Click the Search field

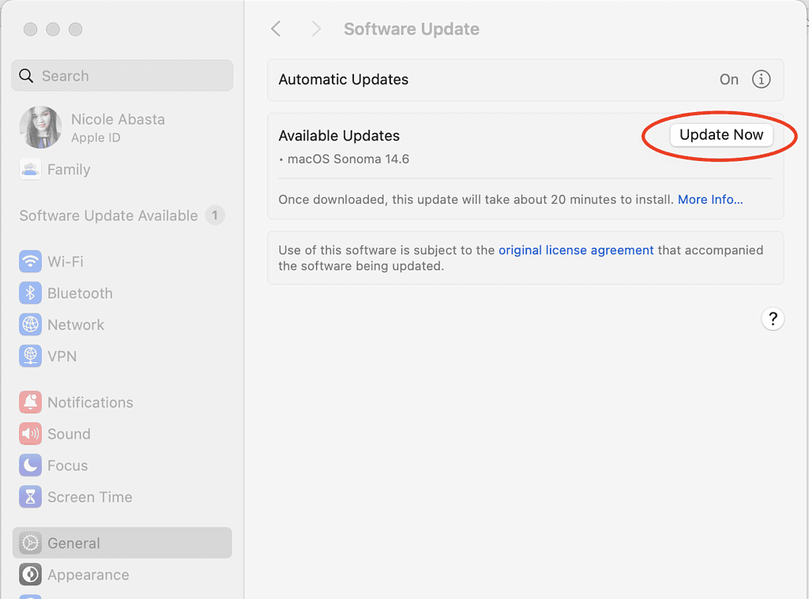click(122, 76)
